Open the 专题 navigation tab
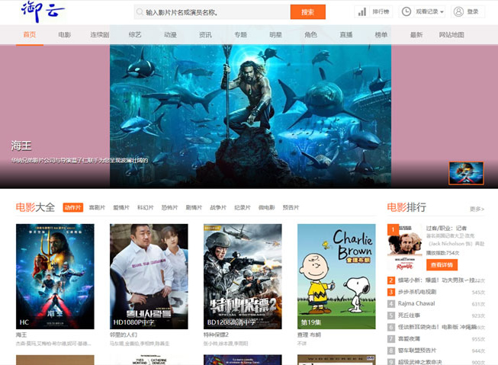 pos(240,34)
